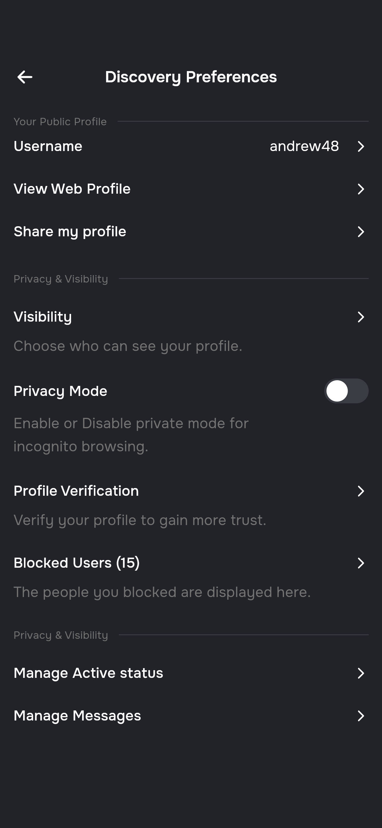Image resolution: width=382 pixels, height=828 pixels.
Task: Tap the Manage Messages chevron icon
Action: 361,716
